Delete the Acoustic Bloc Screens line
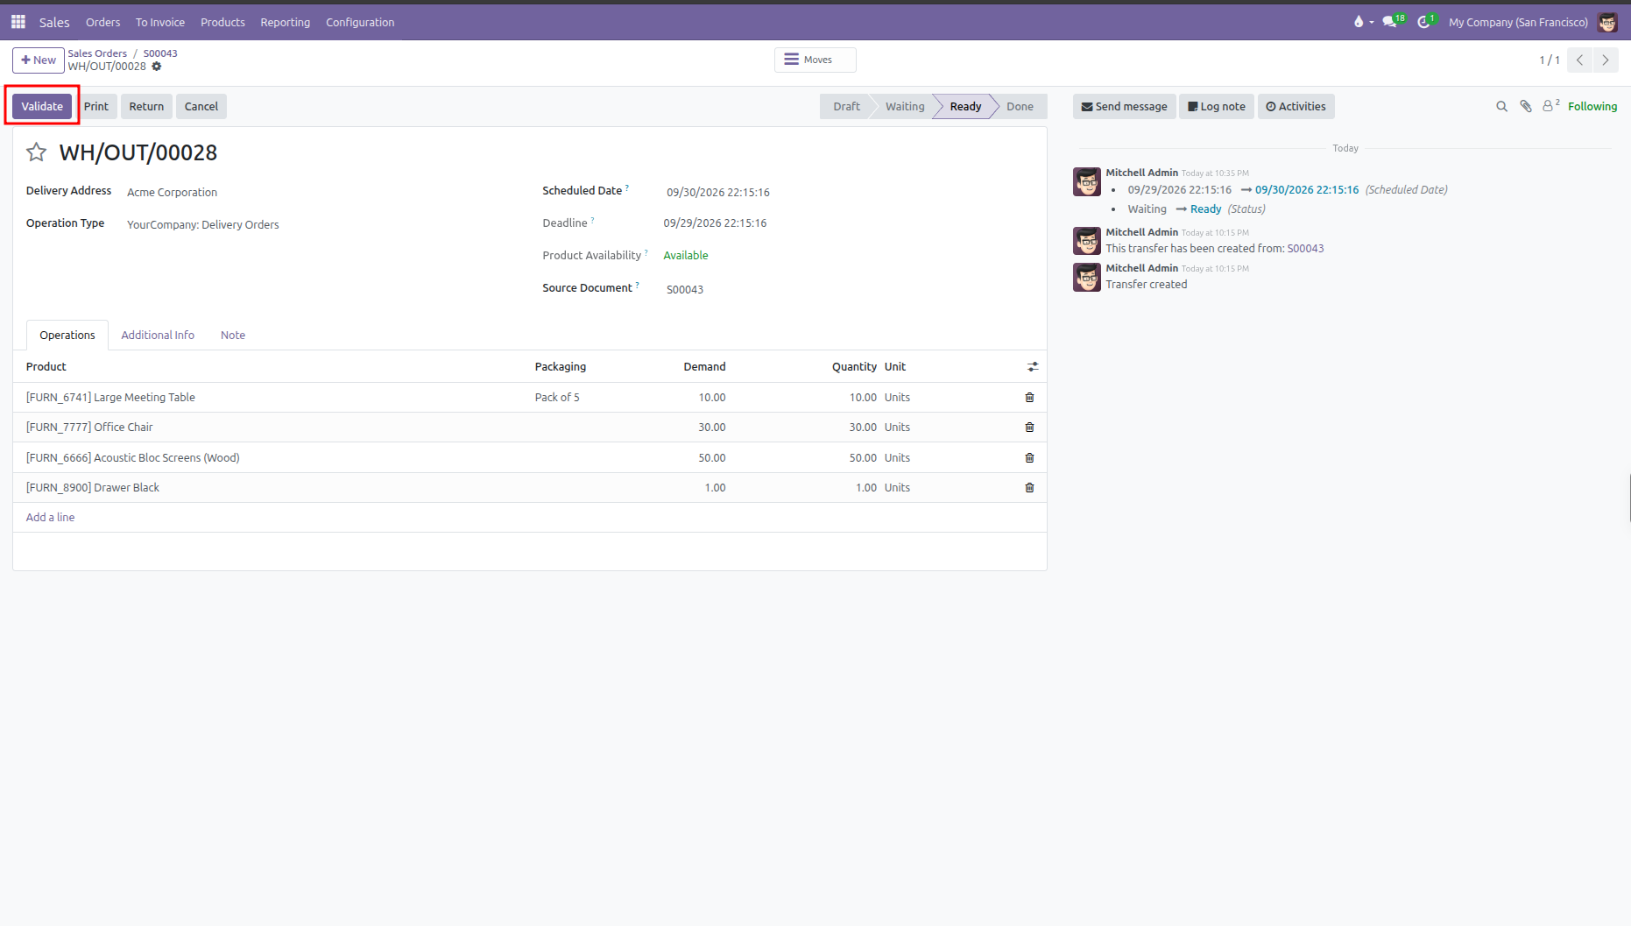This screenshot has height=926, width=1631. click(x=1029, y=458)
